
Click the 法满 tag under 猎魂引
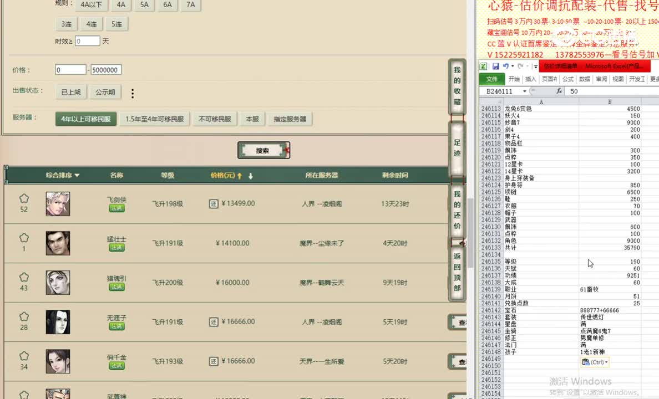point(116,287)
